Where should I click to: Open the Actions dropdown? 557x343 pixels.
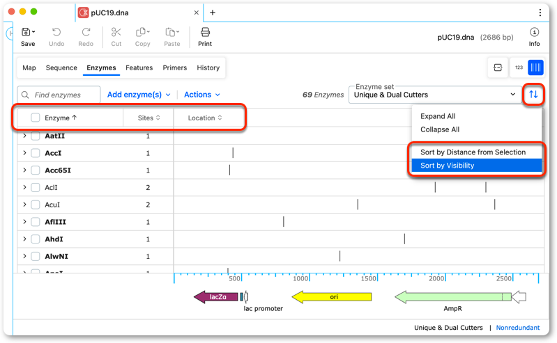point(202,95)
